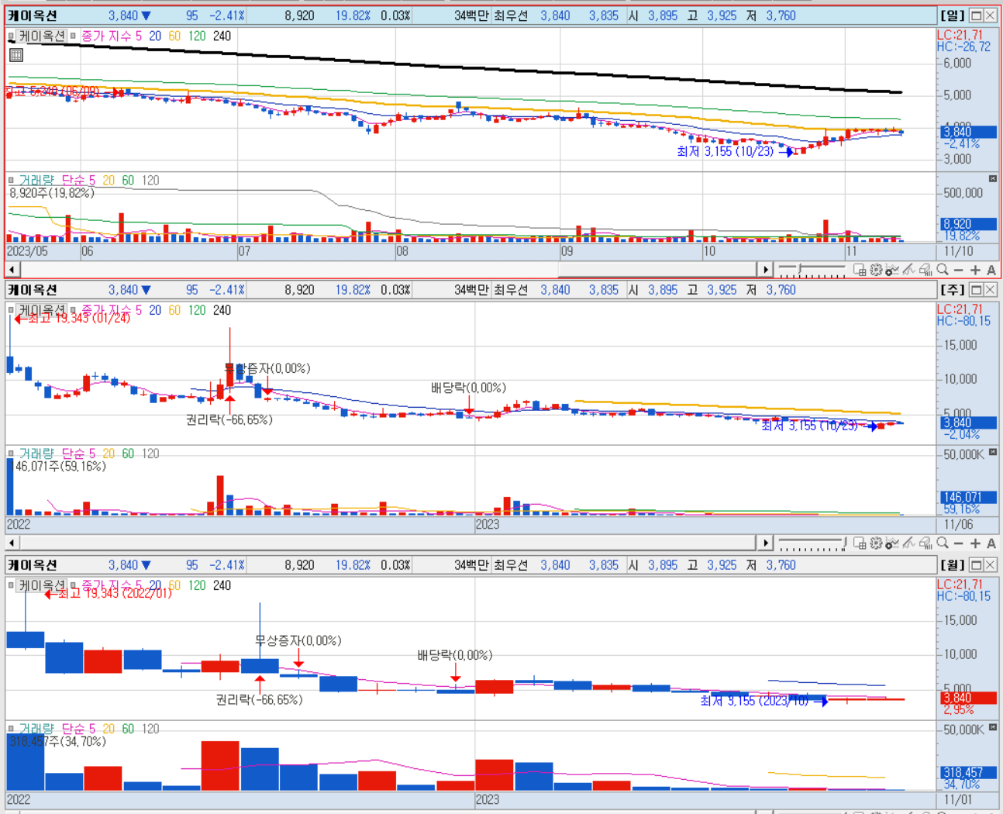This screenshot has height=814, width=1003.
Task: Click magnifier zoom icon in daily chart toolbar
Action: click(x=943, y=270)
